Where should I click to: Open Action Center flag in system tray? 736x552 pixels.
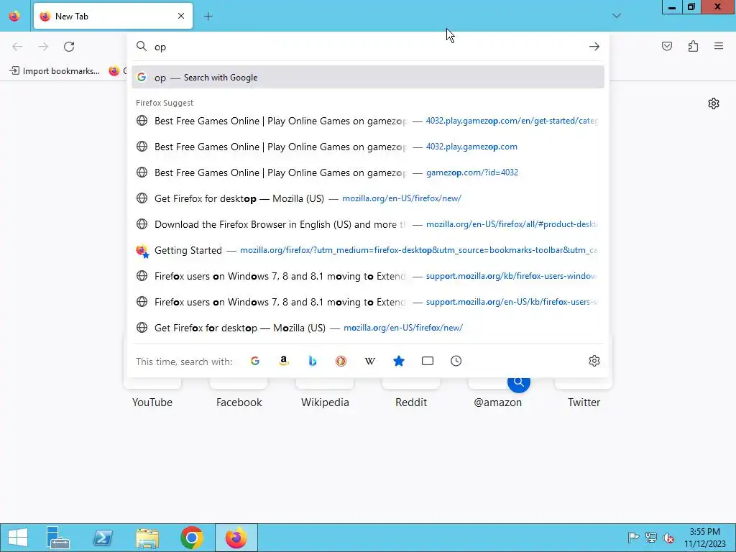[x=633, y=538]
